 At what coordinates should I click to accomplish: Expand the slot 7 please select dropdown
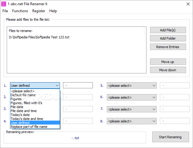pos(132,109)
